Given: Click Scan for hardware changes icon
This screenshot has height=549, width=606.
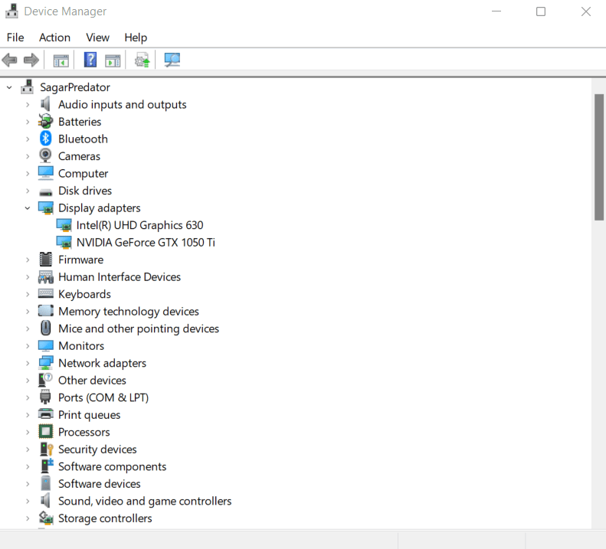Looking at the screenshot, I should 172,60.
